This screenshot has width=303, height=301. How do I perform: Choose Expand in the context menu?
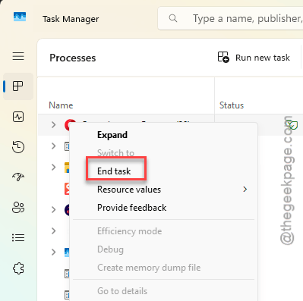(112, 135)
